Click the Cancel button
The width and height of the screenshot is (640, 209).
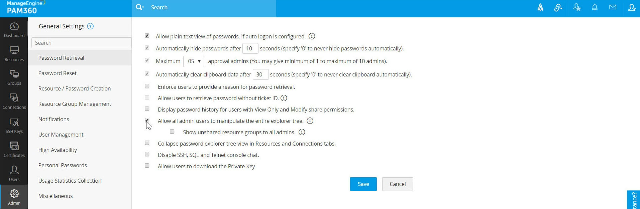pyautogui.click(x=398, y=184)
